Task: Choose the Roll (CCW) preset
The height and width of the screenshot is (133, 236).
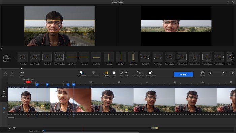Action: click(158, 57)
